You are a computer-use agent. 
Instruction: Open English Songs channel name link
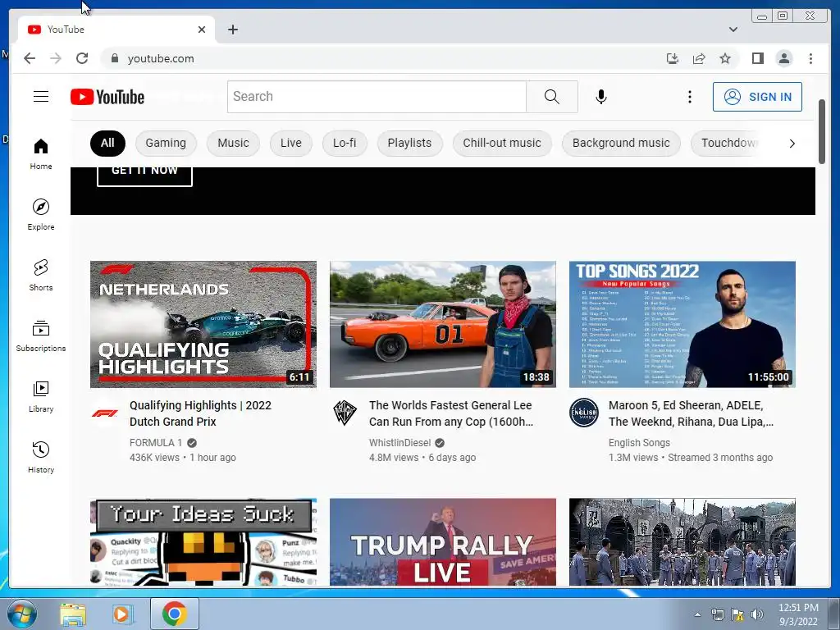[639, 442]
